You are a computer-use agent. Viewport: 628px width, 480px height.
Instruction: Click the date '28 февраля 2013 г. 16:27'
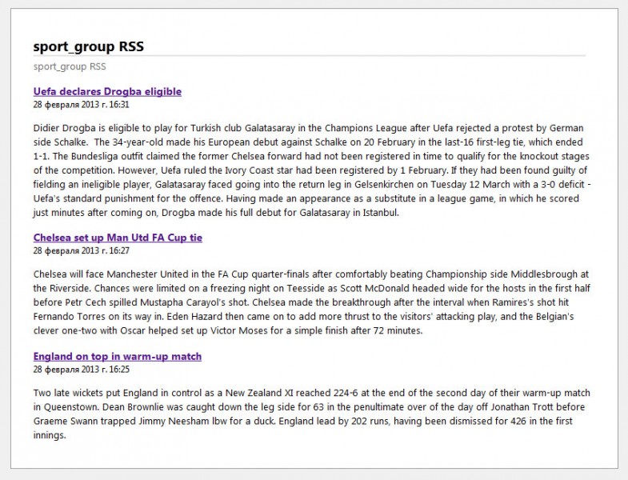(82, 251)
